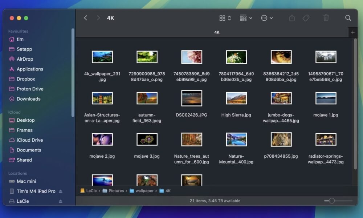
Task: Open Finder search magnifier
Action: [348, 18]
